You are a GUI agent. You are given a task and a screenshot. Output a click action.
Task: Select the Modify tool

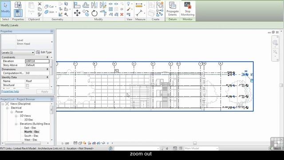pos(5,8)
